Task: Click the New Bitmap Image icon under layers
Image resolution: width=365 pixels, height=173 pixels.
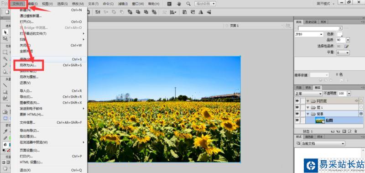Action: tap(349, 131)
